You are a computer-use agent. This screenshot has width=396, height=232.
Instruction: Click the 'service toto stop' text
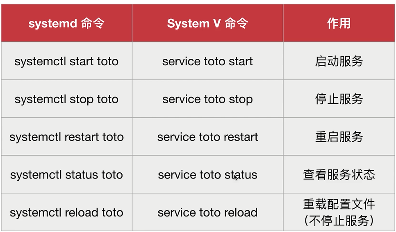click(x=207, y=99)
